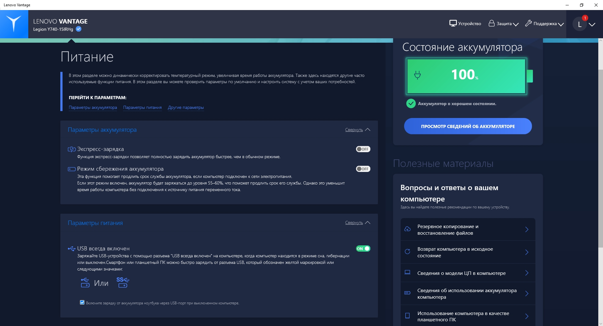Jump to Параметры аккумулятора link
The width and height of the screenshot is (603, 326).
point(93,108)
